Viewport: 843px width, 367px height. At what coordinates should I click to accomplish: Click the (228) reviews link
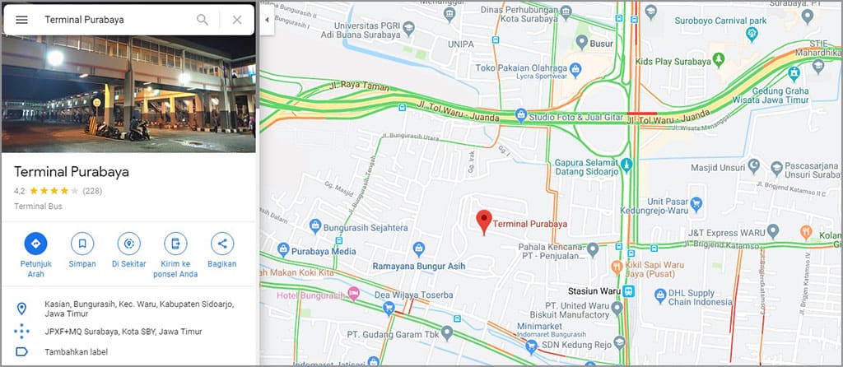(92, 191)
